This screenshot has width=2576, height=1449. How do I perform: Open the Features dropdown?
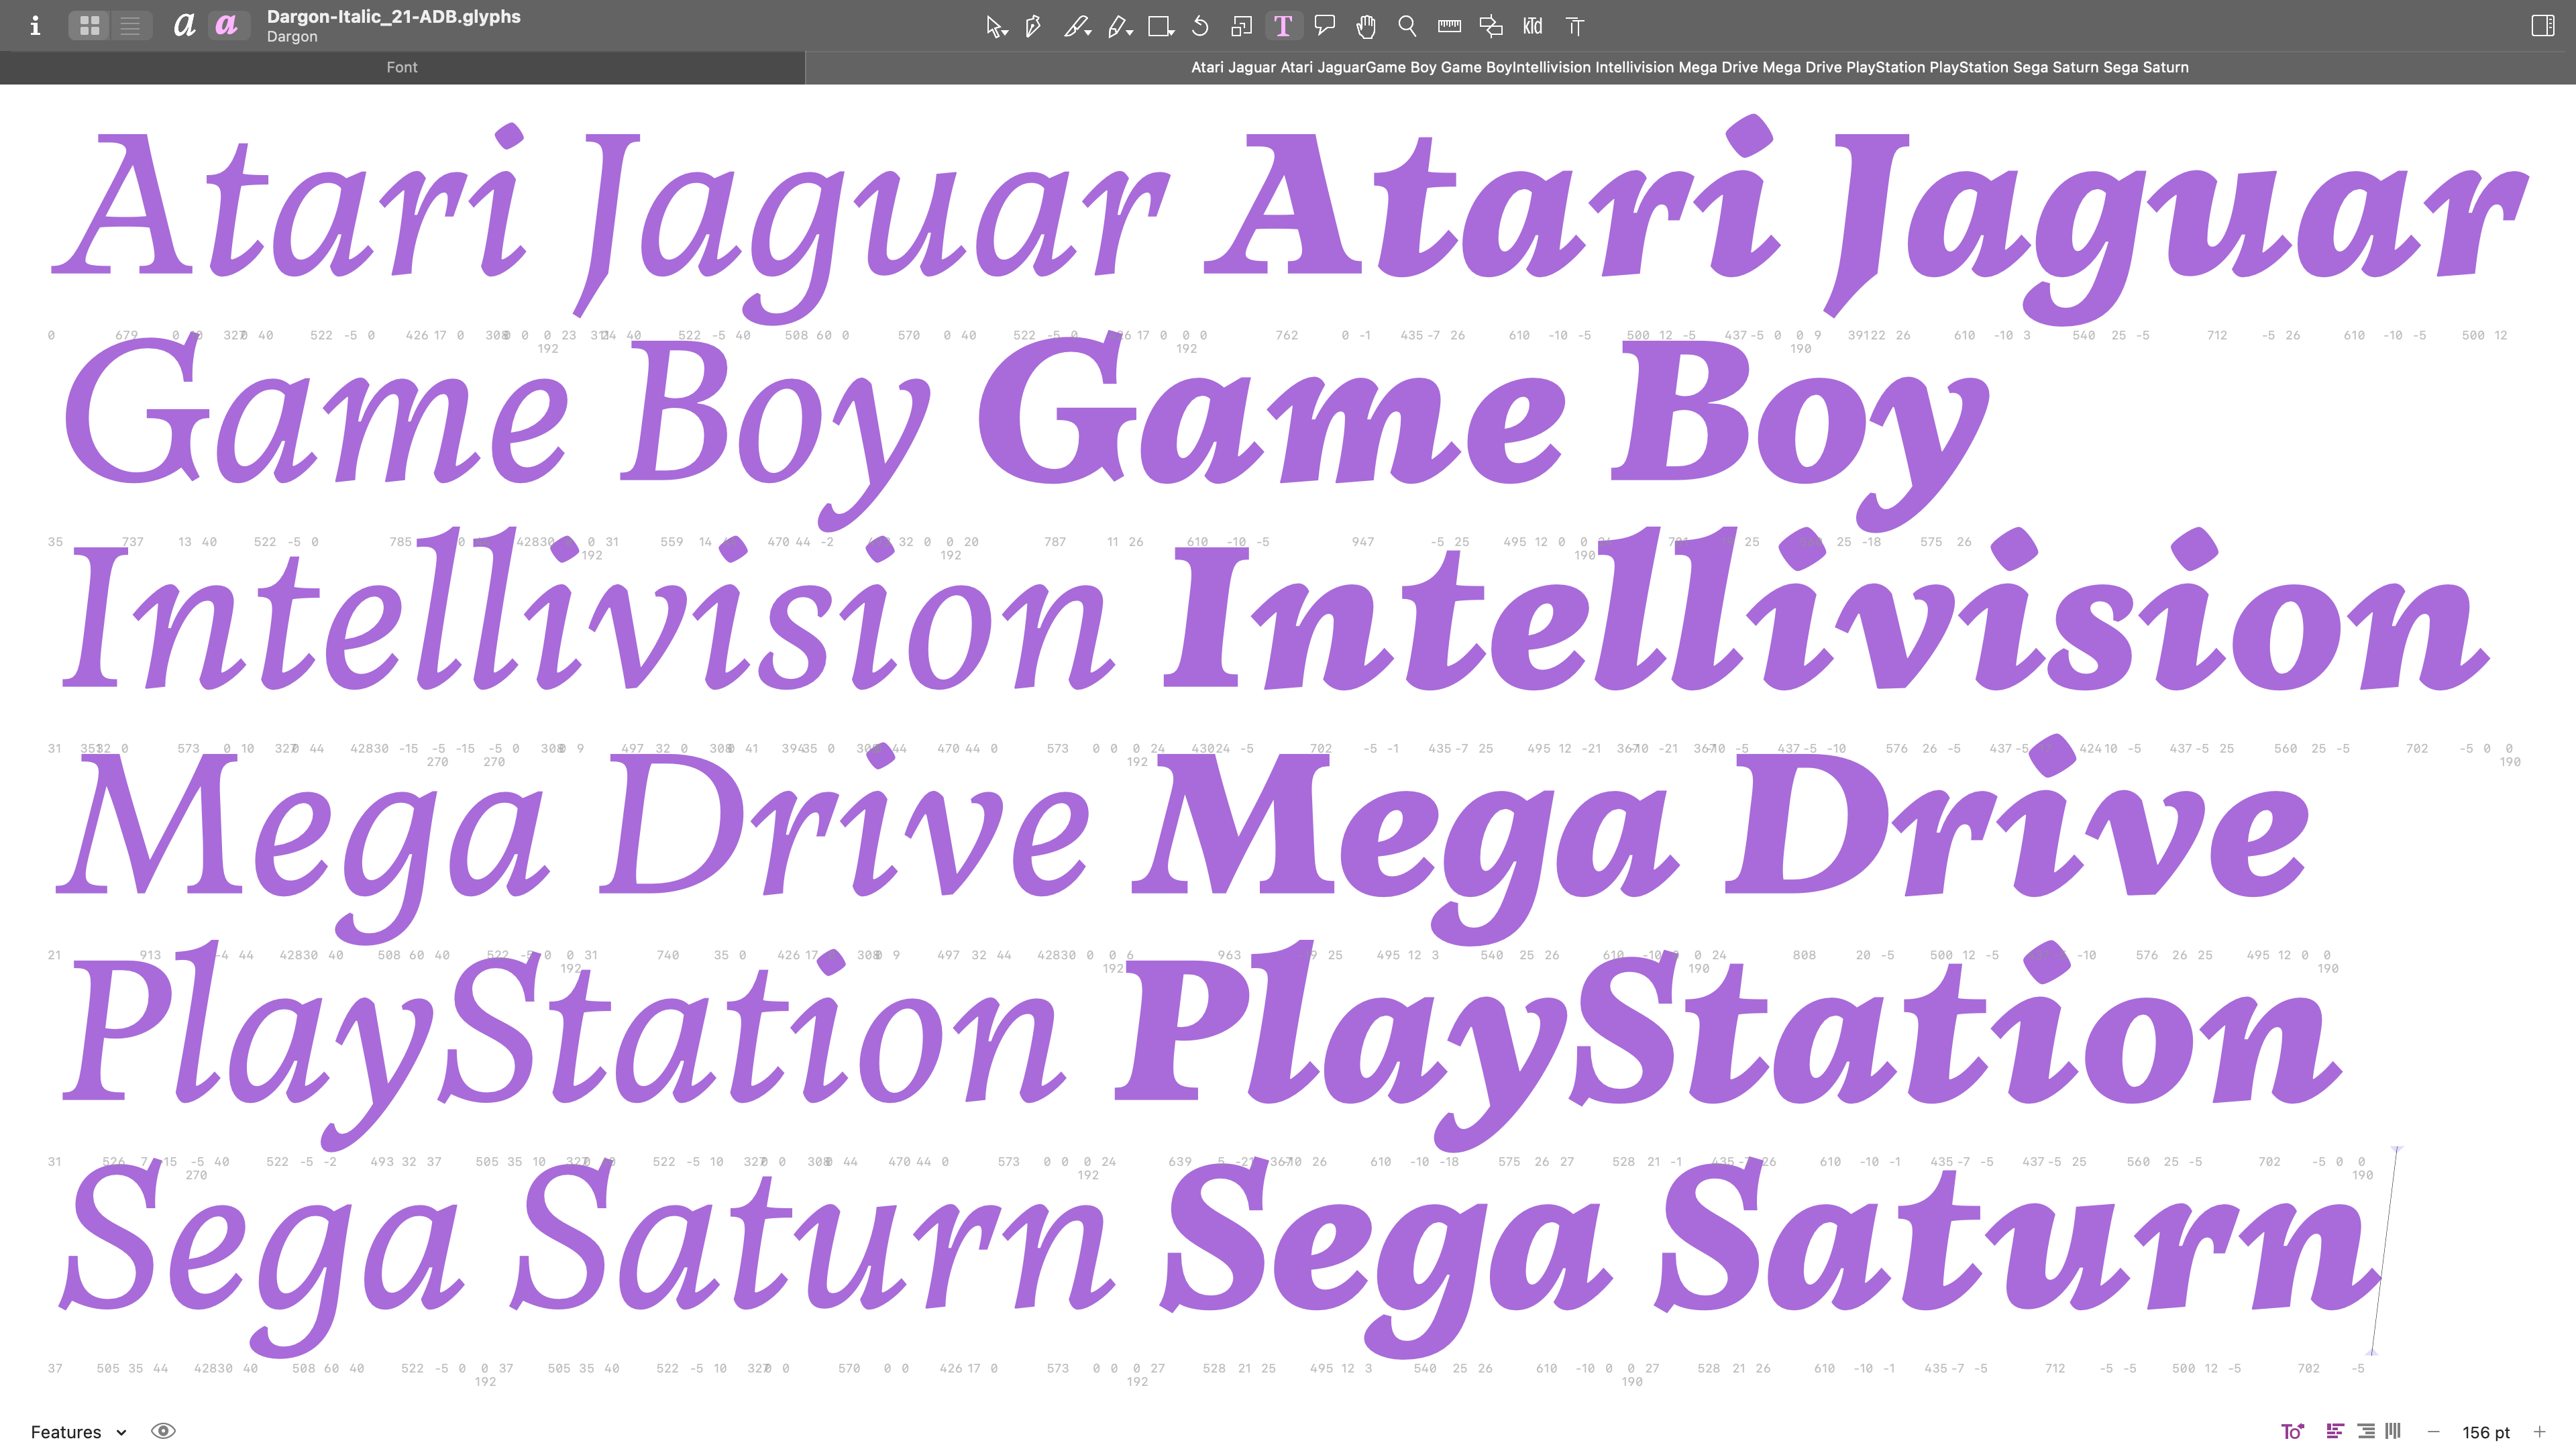pyautogui.click(x=78, y=1431)
